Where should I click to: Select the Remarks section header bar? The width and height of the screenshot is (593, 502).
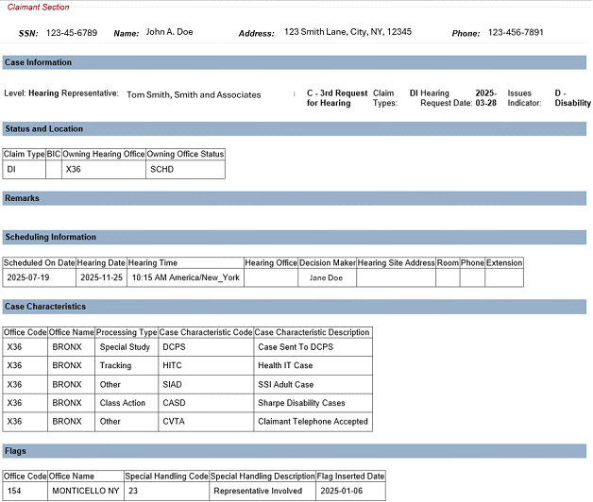point(22,199)
